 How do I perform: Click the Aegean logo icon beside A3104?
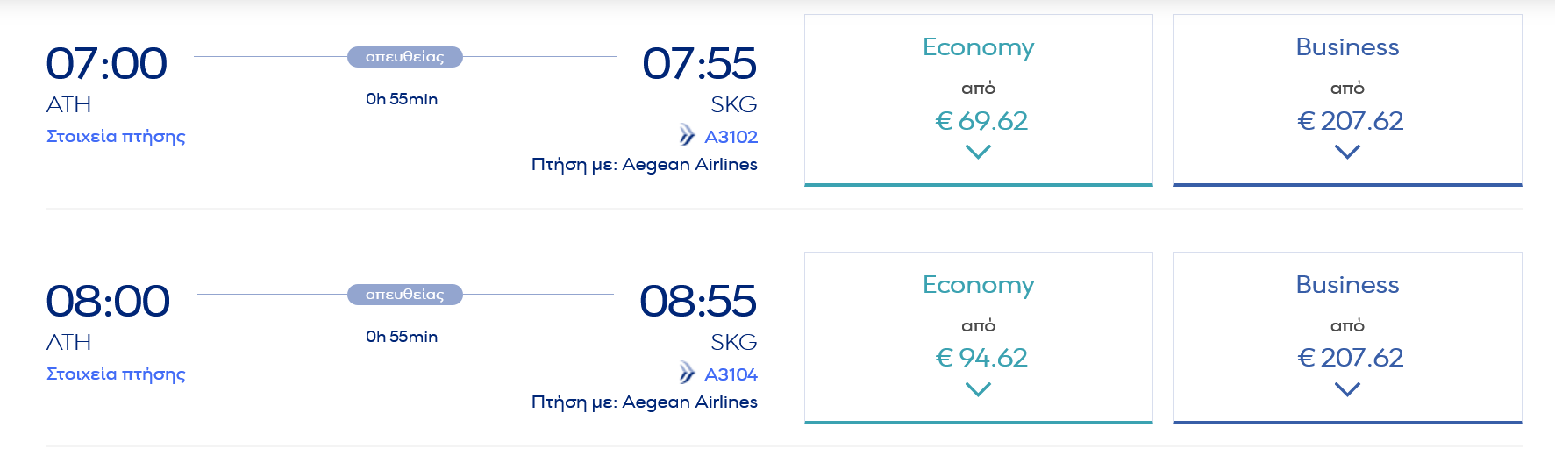click(687, 373)
